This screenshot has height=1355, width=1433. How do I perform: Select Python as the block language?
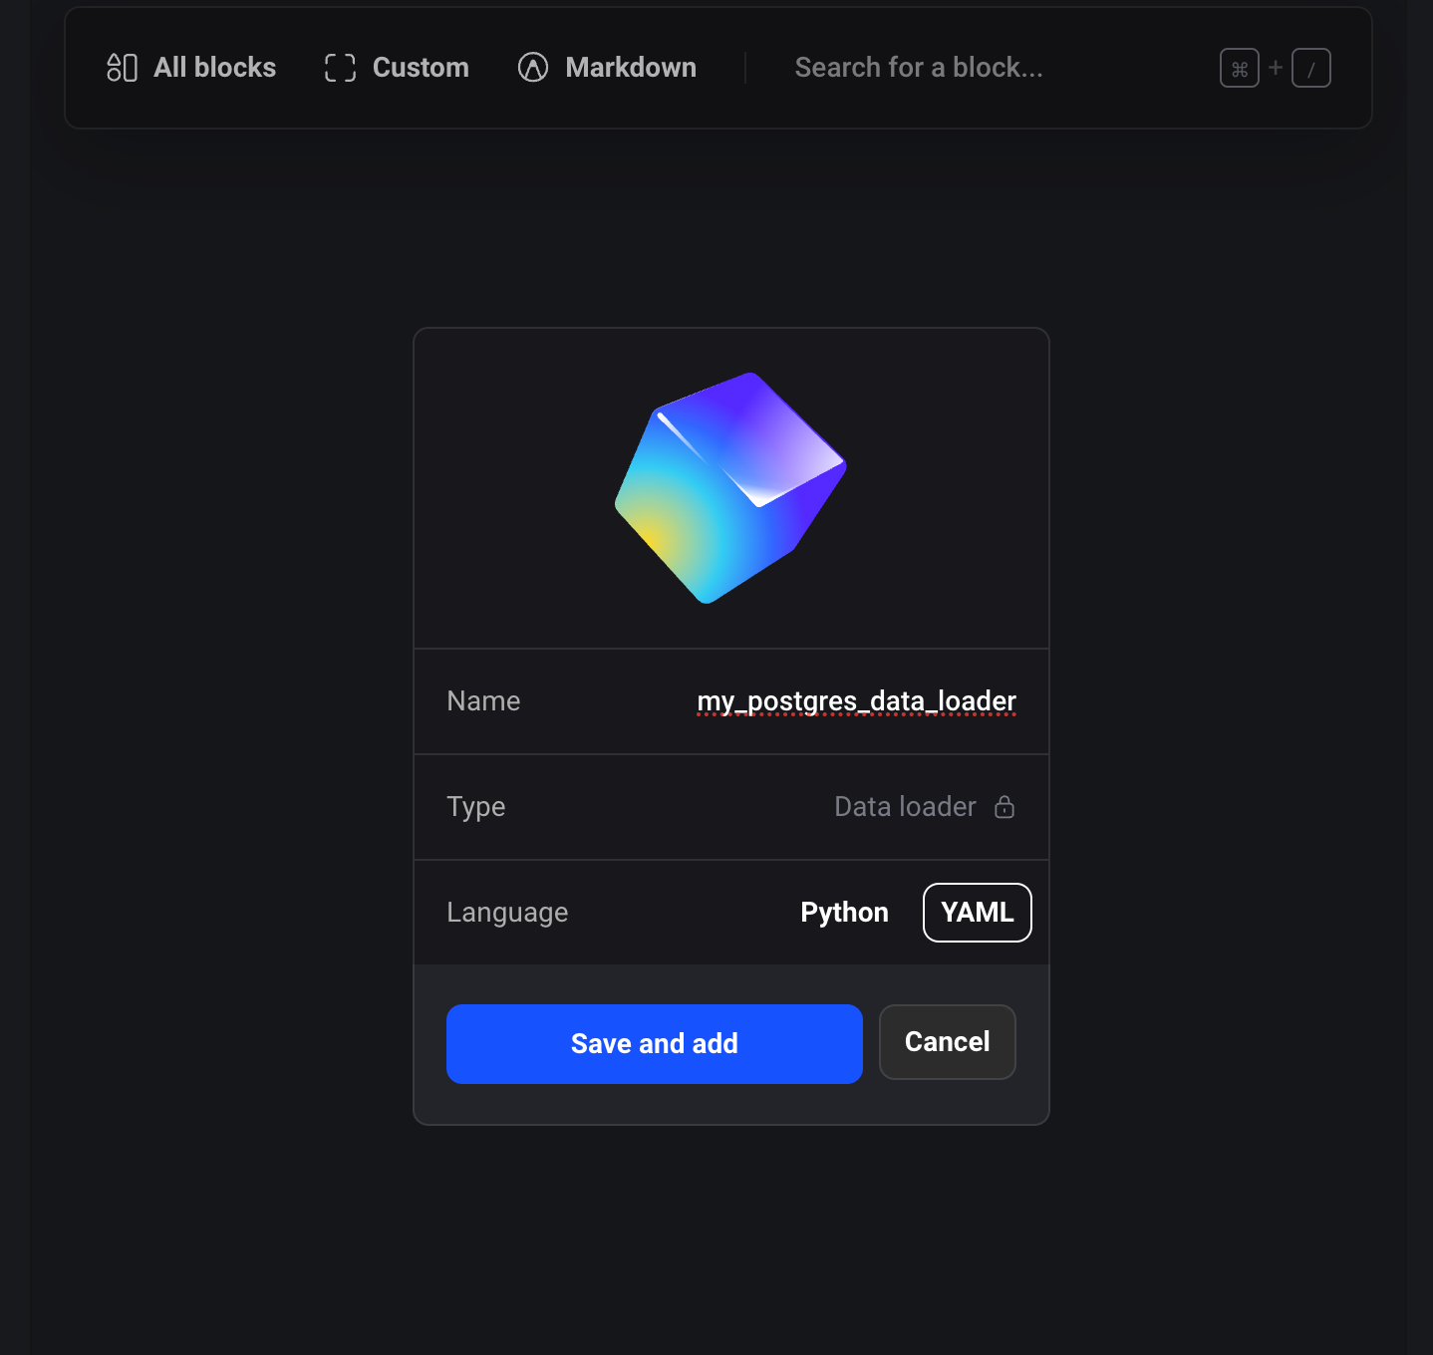[844, 912]
